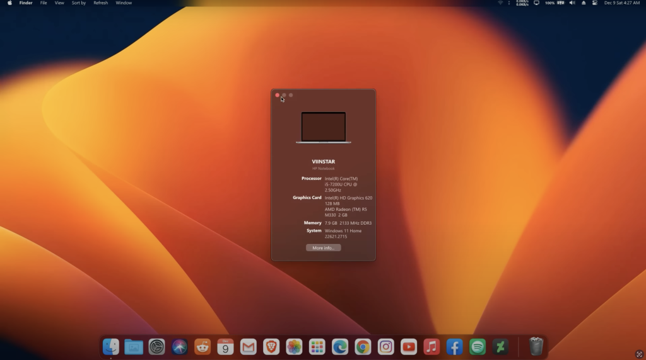
Task: Open Gmail from the dock
Action: (x=248, y=347)
